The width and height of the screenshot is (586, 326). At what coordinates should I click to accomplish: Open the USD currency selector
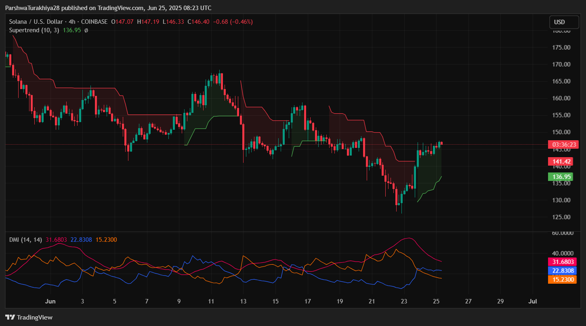[564, 22]
